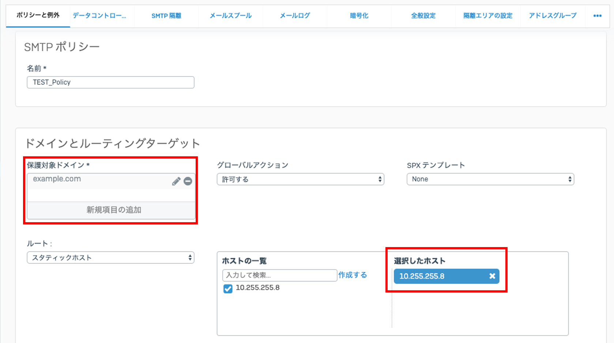Image resolution: width=614 pixels, height=343 pixels.
Task: Edit the example.com domain with pencil icon
Action: click(x=176, y=181)
